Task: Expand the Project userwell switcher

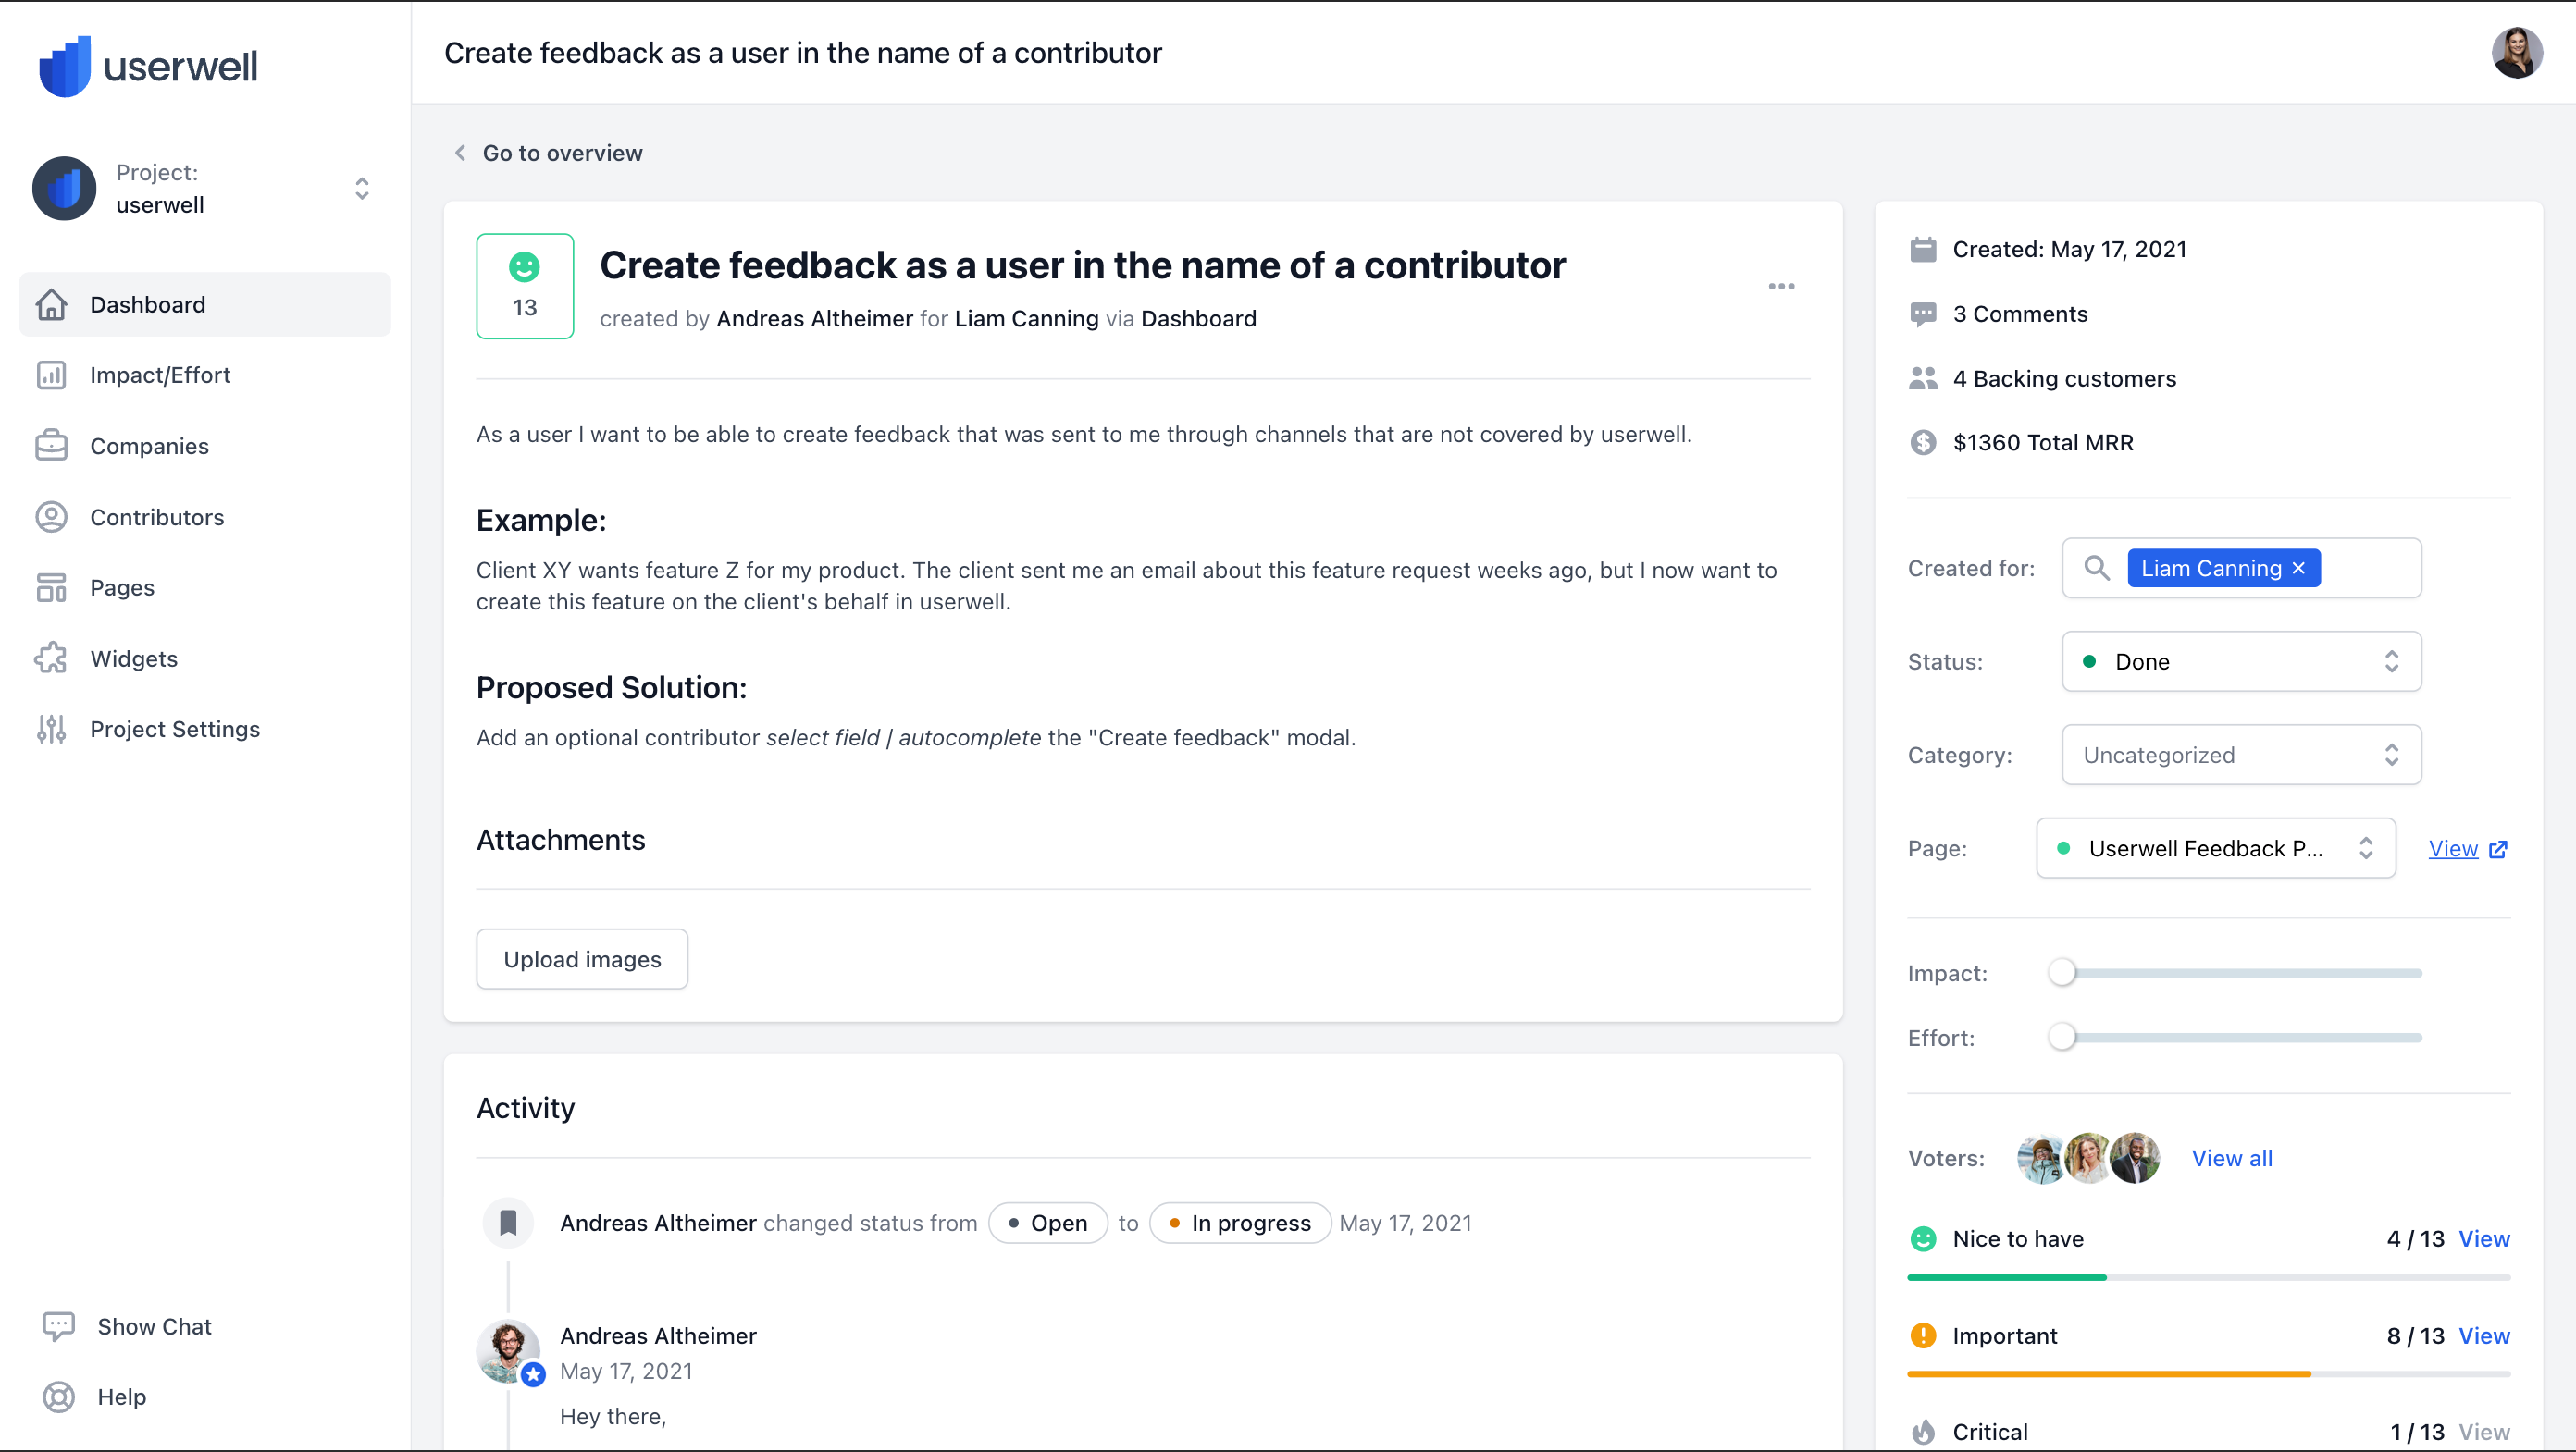Action: [x=362, y=188]
